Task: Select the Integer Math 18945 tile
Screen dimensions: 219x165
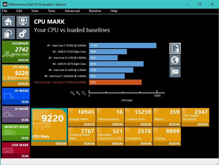Action: point(82,115)
